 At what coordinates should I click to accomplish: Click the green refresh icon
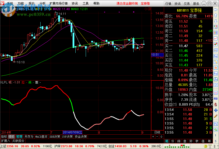(x=215, y=130)
